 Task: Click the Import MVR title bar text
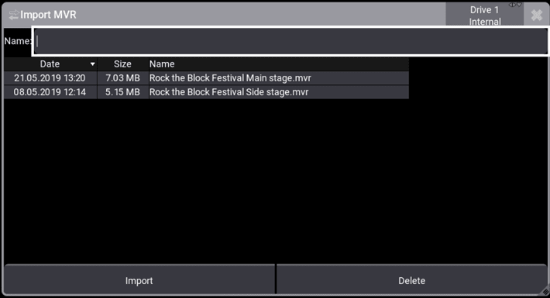pos(48,15)
